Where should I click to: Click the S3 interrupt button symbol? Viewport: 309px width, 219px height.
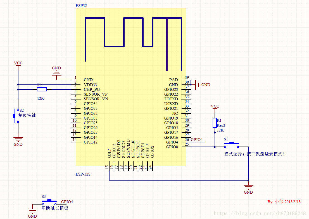pyautogui.click(x=49, y=202)
